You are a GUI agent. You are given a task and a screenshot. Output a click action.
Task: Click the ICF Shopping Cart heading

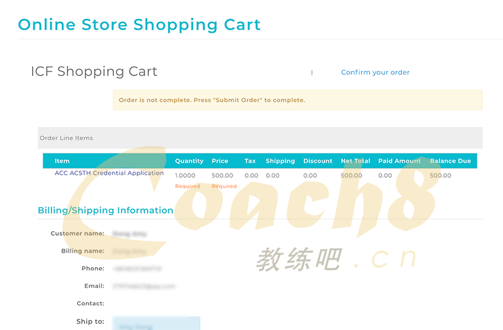tap(94, 72)
